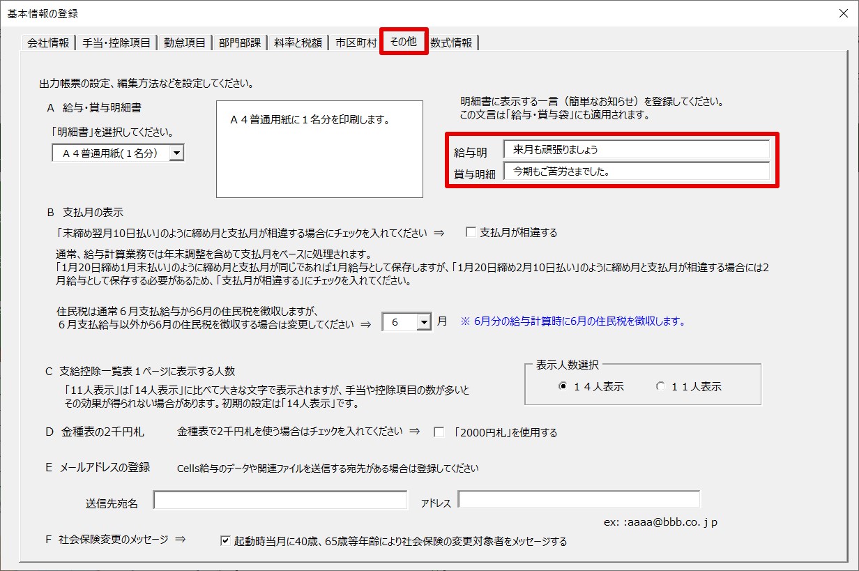Expand the 明細書 paper type dropdown
This screenshot has height=571, width=859.
point(177,153)
